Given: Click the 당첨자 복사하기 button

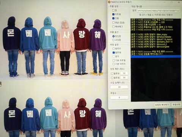Looking at the screenshot, I should coord(162,105).
